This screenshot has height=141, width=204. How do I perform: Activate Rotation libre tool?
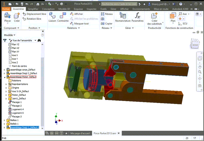pos(32,19)
